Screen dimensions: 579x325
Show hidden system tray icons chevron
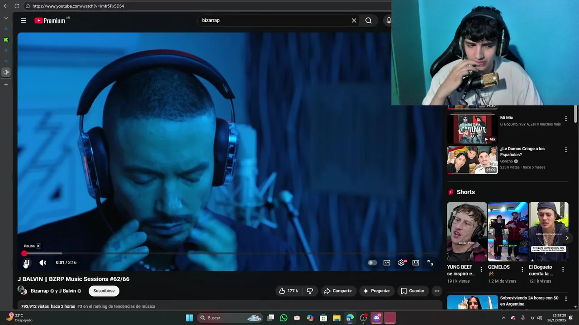click(x=503, y=318)
